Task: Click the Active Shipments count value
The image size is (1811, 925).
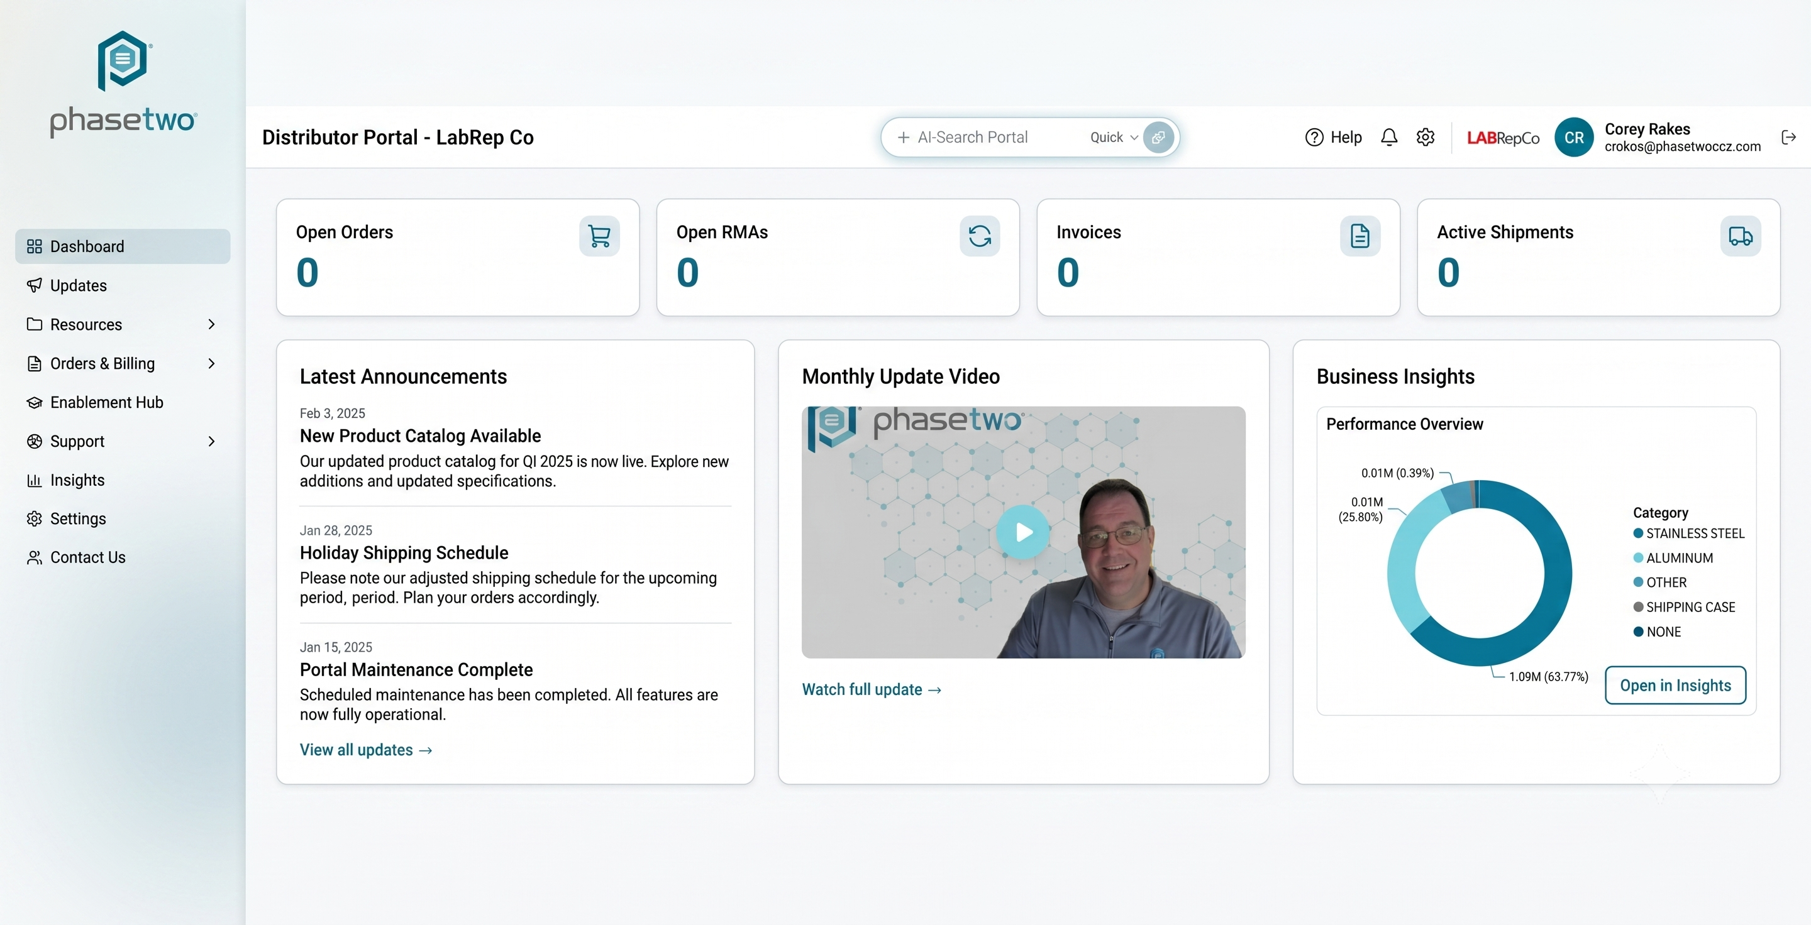Action: click(x=1448, y=273)
